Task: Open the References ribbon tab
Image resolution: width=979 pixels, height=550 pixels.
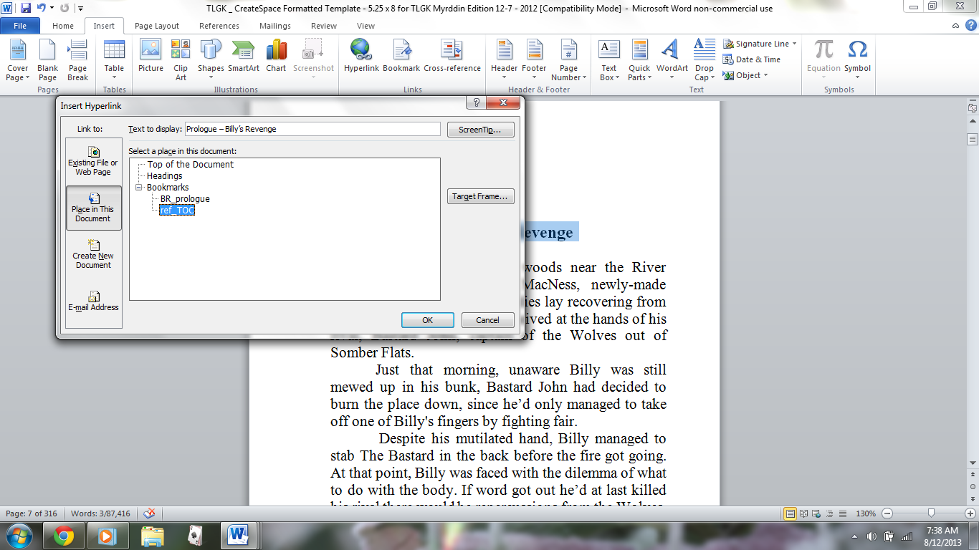Action: (x=219, y=26)
